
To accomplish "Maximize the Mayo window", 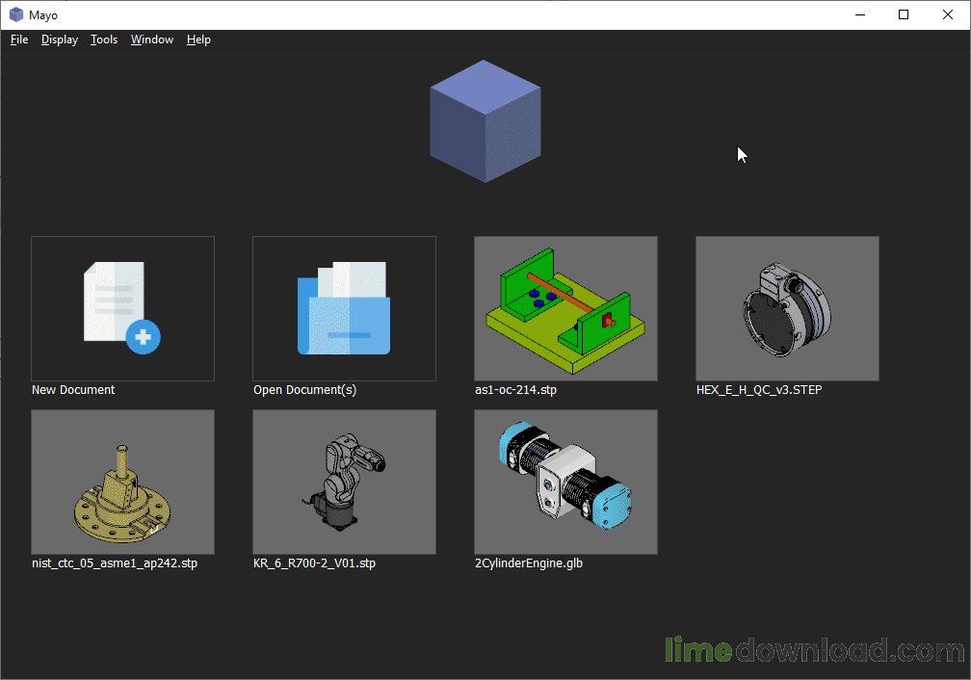I will click(x=904, y=14).
